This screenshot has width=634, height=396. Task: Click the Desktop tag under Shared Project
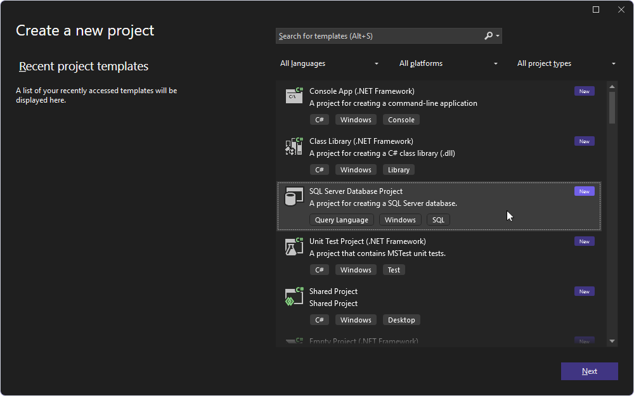[401, 319]
